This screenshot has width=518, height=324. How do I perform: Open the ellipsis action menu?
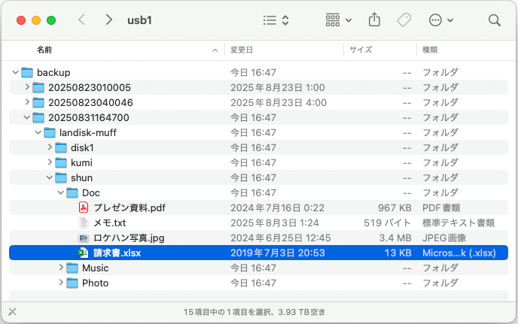[x=440, y=20]
